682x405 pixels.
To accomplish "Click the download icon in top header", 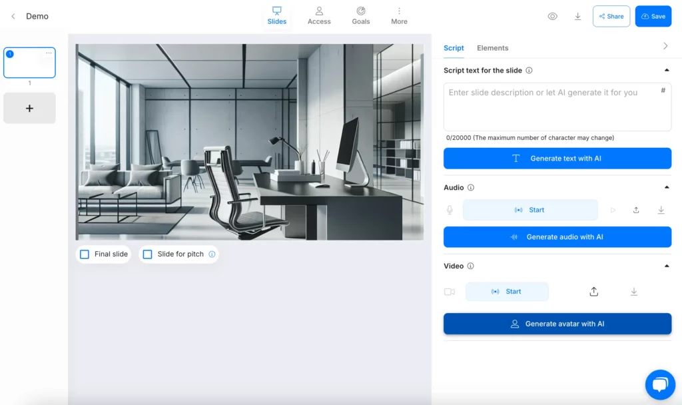I will coord(577,16).
